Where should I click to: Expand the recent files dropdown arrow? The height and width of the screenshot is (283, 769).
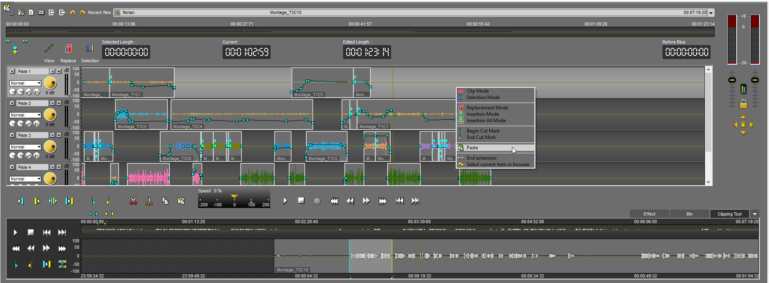click(x=711, y=13)
